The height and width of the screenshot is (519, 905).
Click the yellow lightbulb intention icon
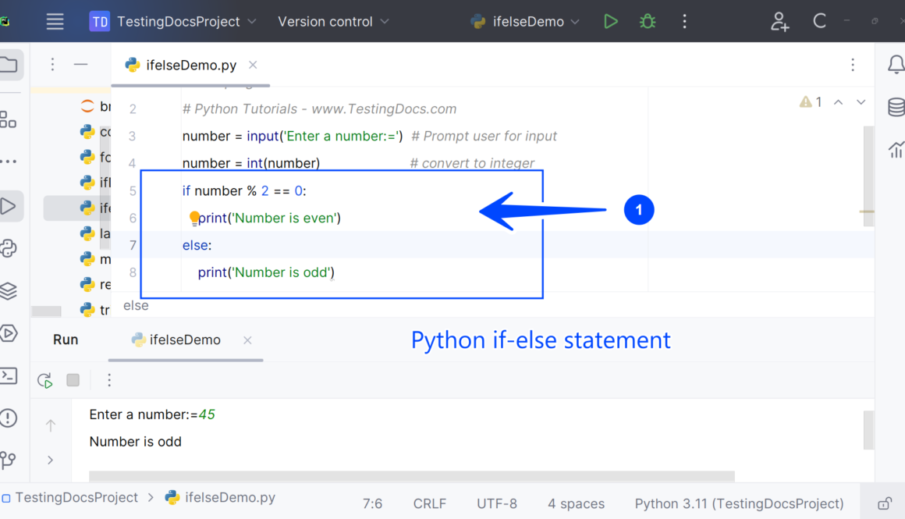point(194,218)
